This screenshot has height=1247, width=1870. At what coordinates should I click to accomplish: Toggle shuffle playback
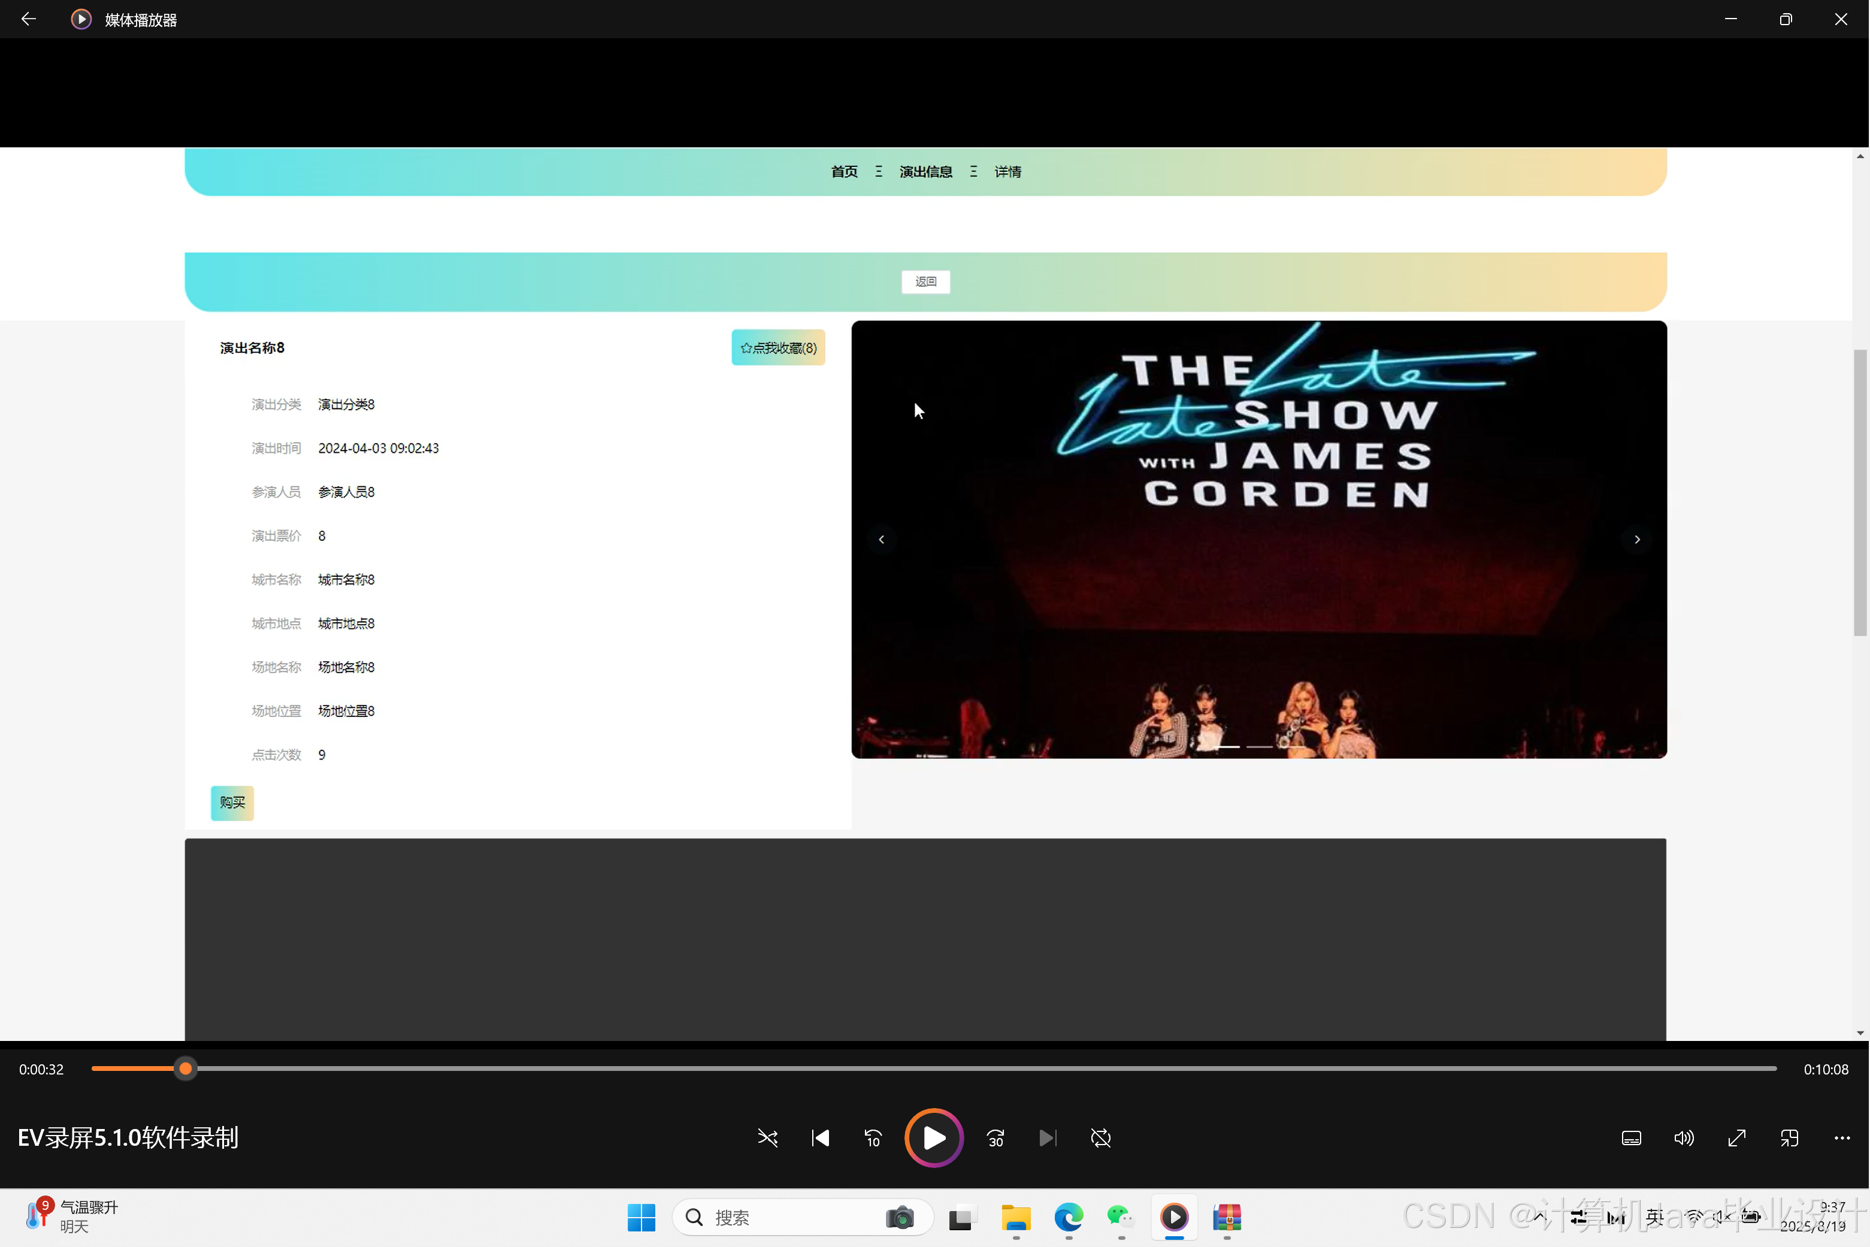767,1138
